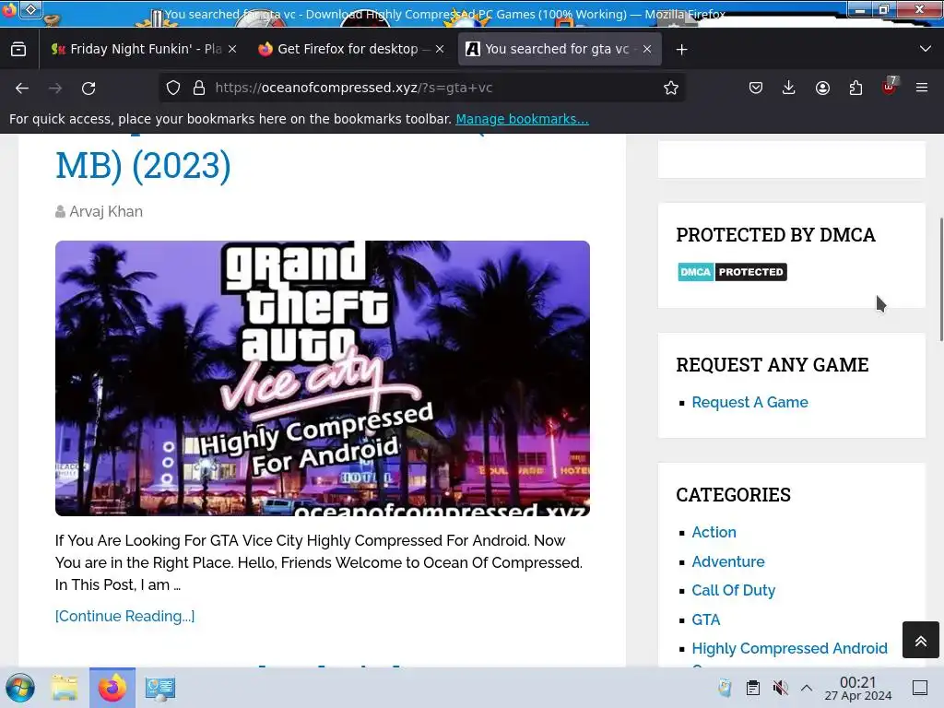Close the Friday Night Funkin' tab
Viewport: 944px width, 708px height.
232,50
